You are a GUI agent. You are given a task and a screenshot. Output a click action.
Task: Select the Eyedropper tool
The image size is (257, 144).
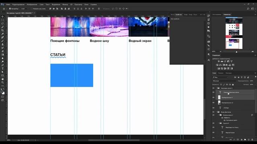click(x=2, y=34)
